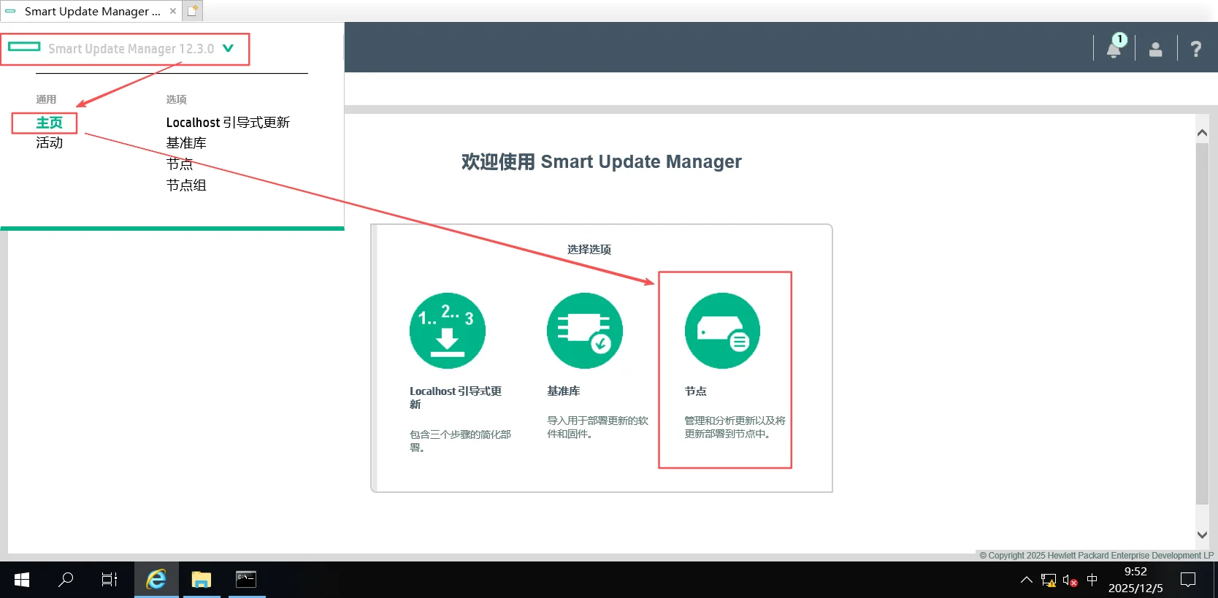1218x598 pixels.
Task: Click the vertical scrollbar thumb
Action: click(1202, 323)
